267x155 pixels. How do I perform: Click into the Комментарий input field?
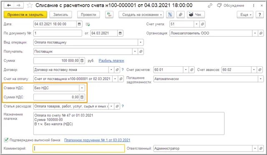(x=79, y=148)
